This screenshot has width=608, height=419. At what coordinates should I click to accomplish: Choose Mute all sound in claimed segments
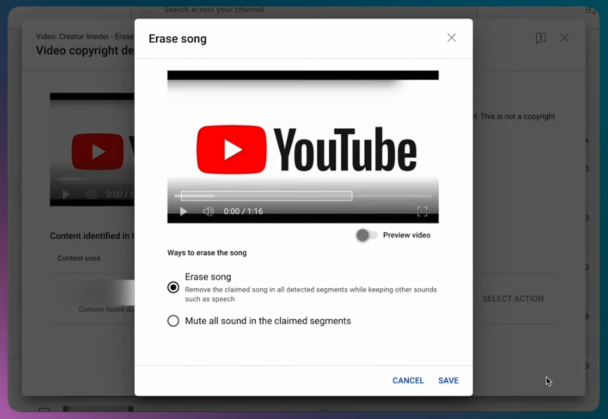(174, 321)
